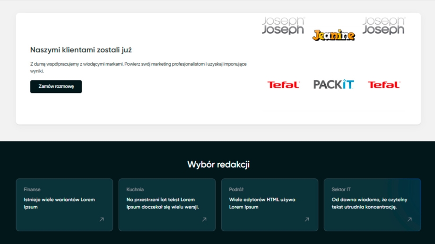Click the left Tefal logo
435x244 pixels.
pos(283,85)
